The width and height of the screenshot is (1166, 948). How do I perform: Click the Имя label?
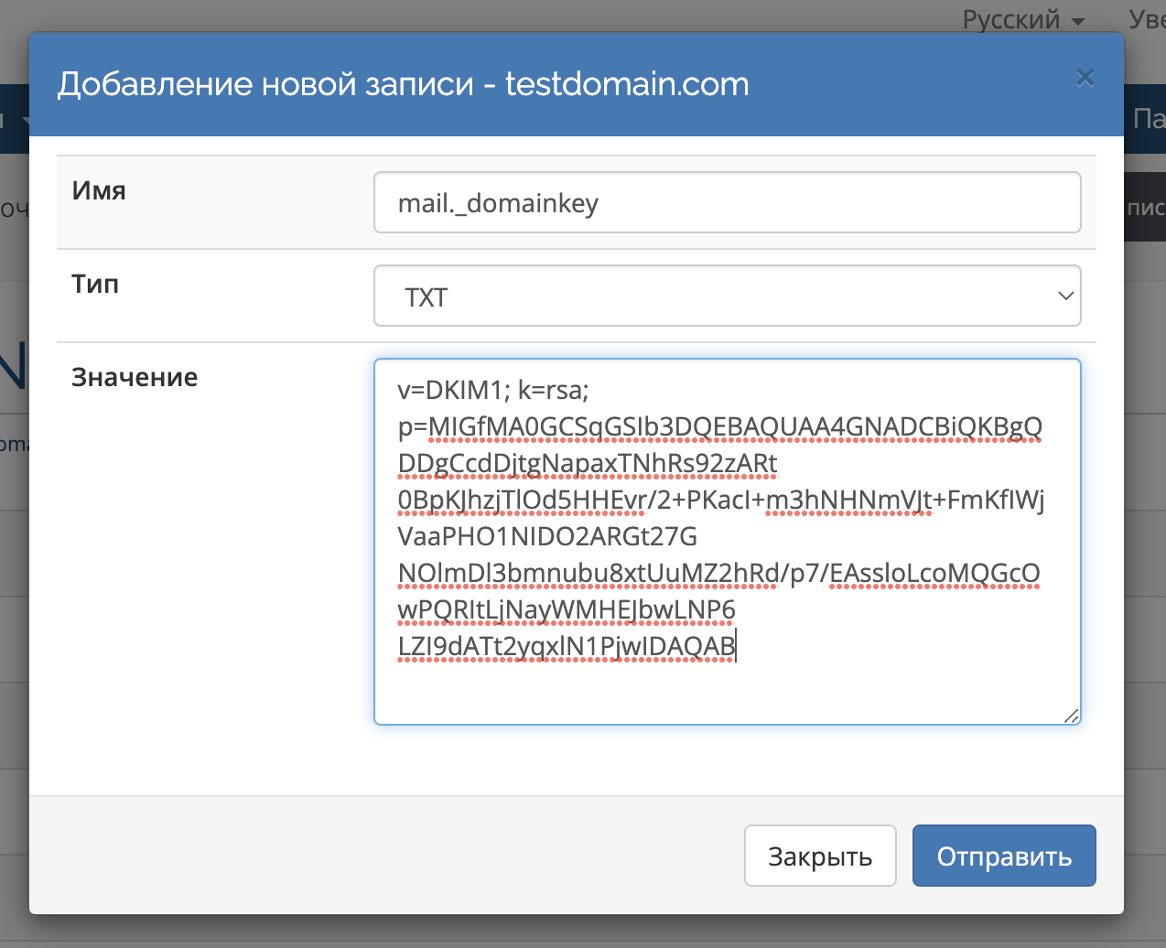[99, 190]
